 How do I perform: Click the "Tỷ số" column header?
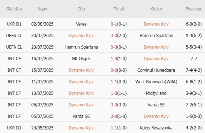(119, 9)
